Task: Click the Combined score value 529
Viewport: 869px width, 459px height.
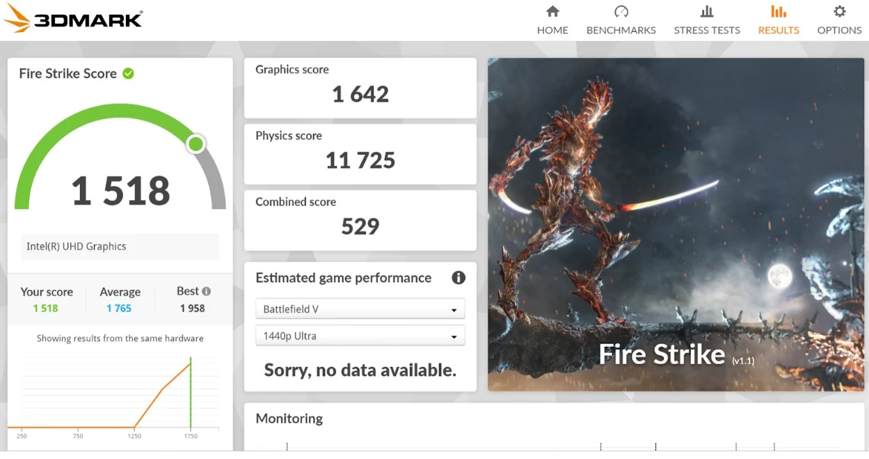Action: [360, 226]
